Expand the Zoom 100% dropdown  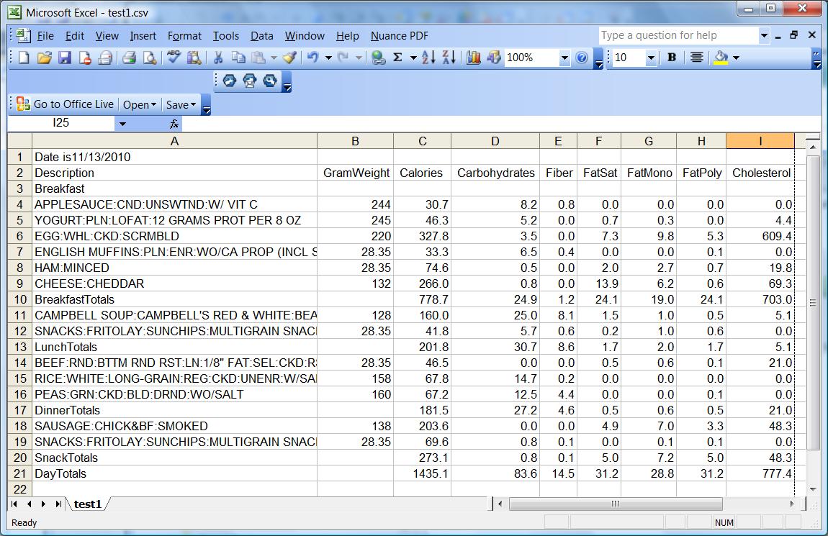564,58
